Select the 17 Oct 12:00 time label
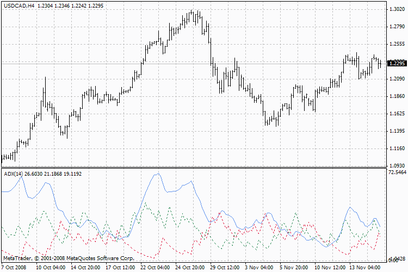This screenshot has height=272, width=408. (x=120, y=267)
